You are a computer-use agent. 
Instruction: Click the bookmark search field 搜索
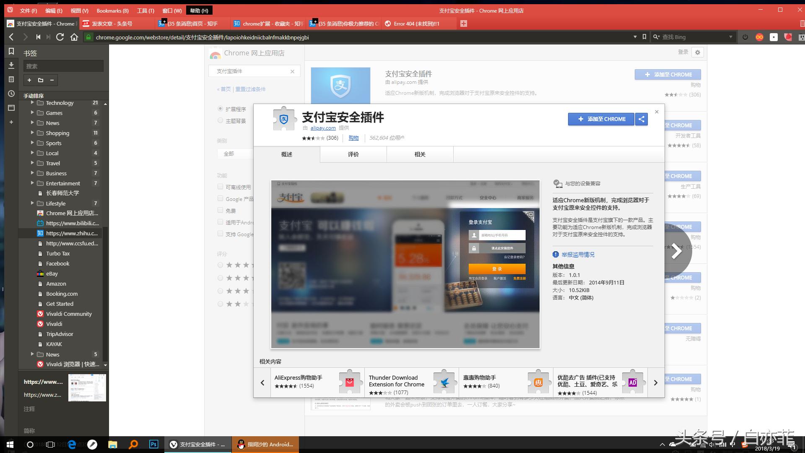click(x=63, y=66)
